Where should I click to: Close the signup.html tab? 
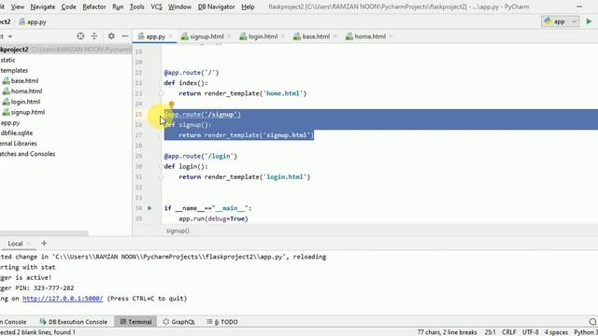229,36
